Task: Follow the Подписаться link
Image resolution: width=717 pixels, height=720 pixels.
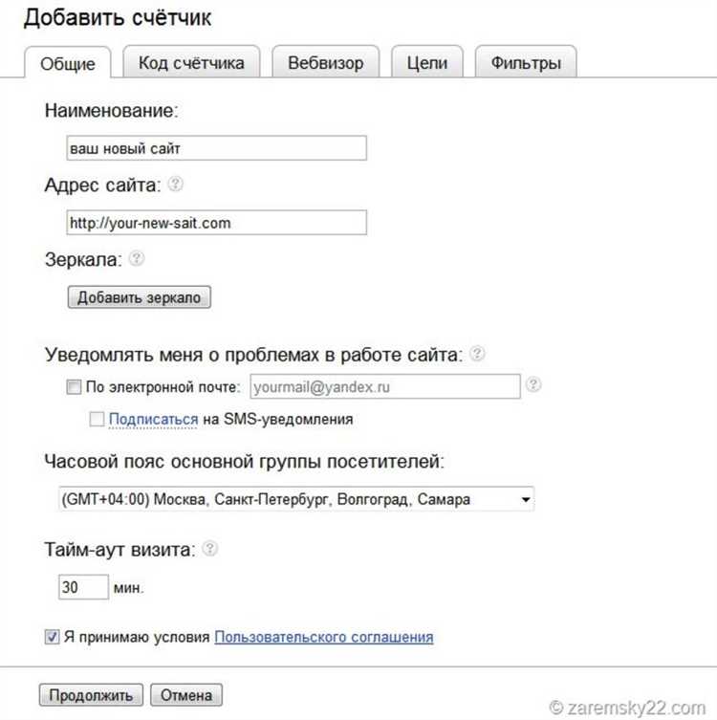Action: (x=153, y=419)
